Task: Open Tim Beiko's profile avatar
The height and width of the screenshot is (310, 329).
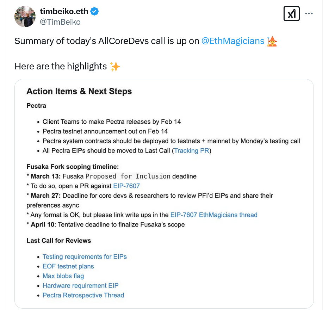Action: 25,17
